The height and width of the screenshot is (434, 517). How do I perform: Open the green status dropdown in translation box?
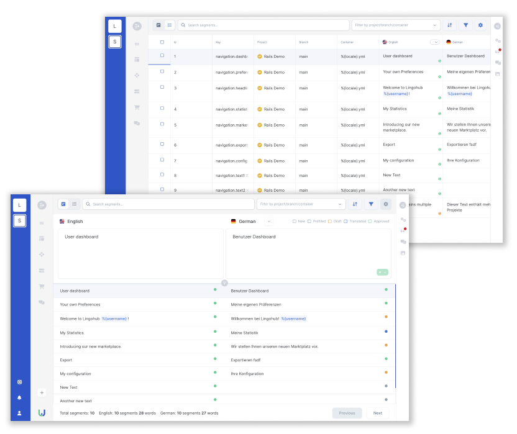[x=383, y=272]
